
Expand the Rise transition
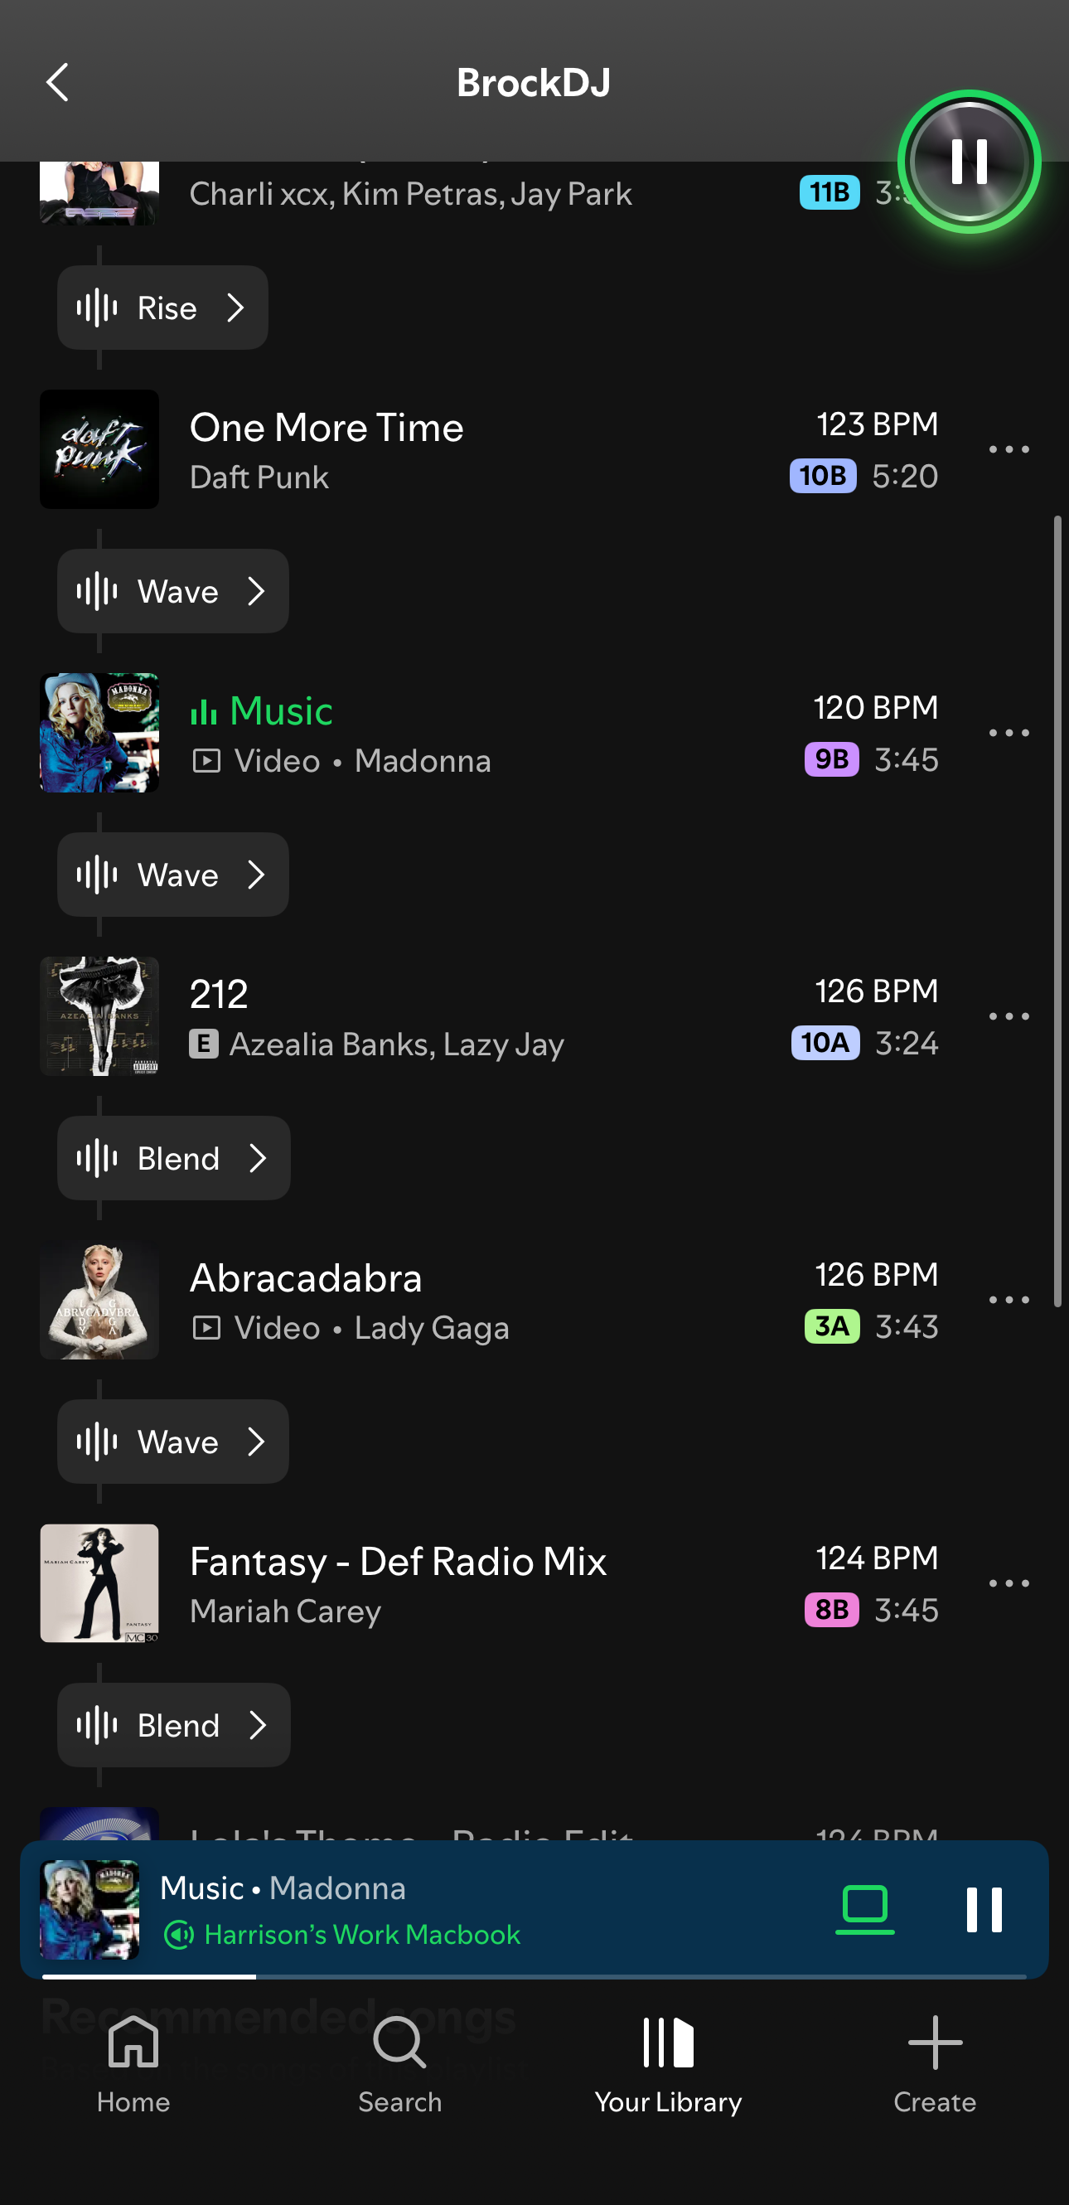coord(162,308)
